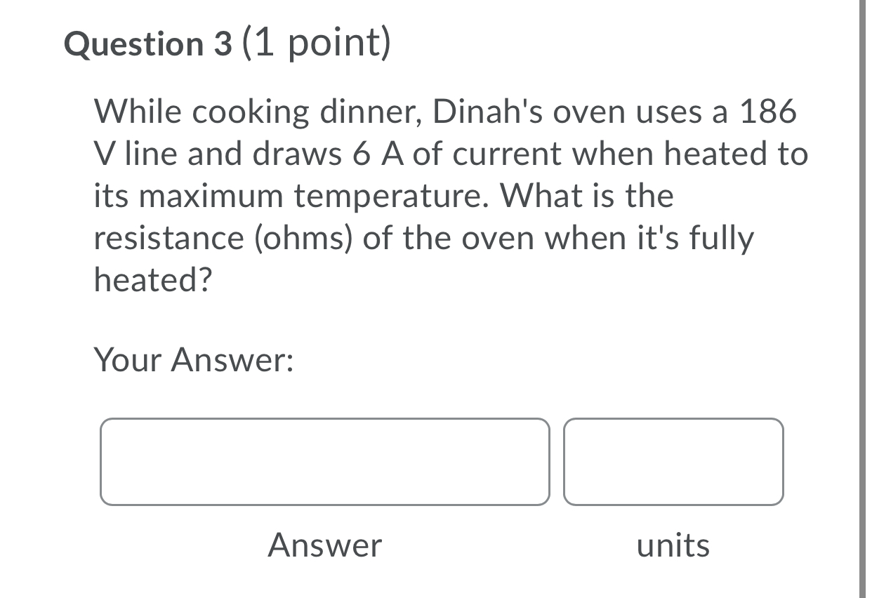Click the 'Answer' label below the box

coord(325,545)
